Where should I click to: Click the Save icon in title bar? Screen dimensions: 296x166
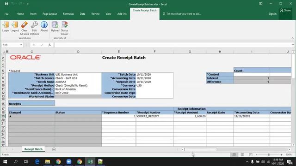point(6,4)
